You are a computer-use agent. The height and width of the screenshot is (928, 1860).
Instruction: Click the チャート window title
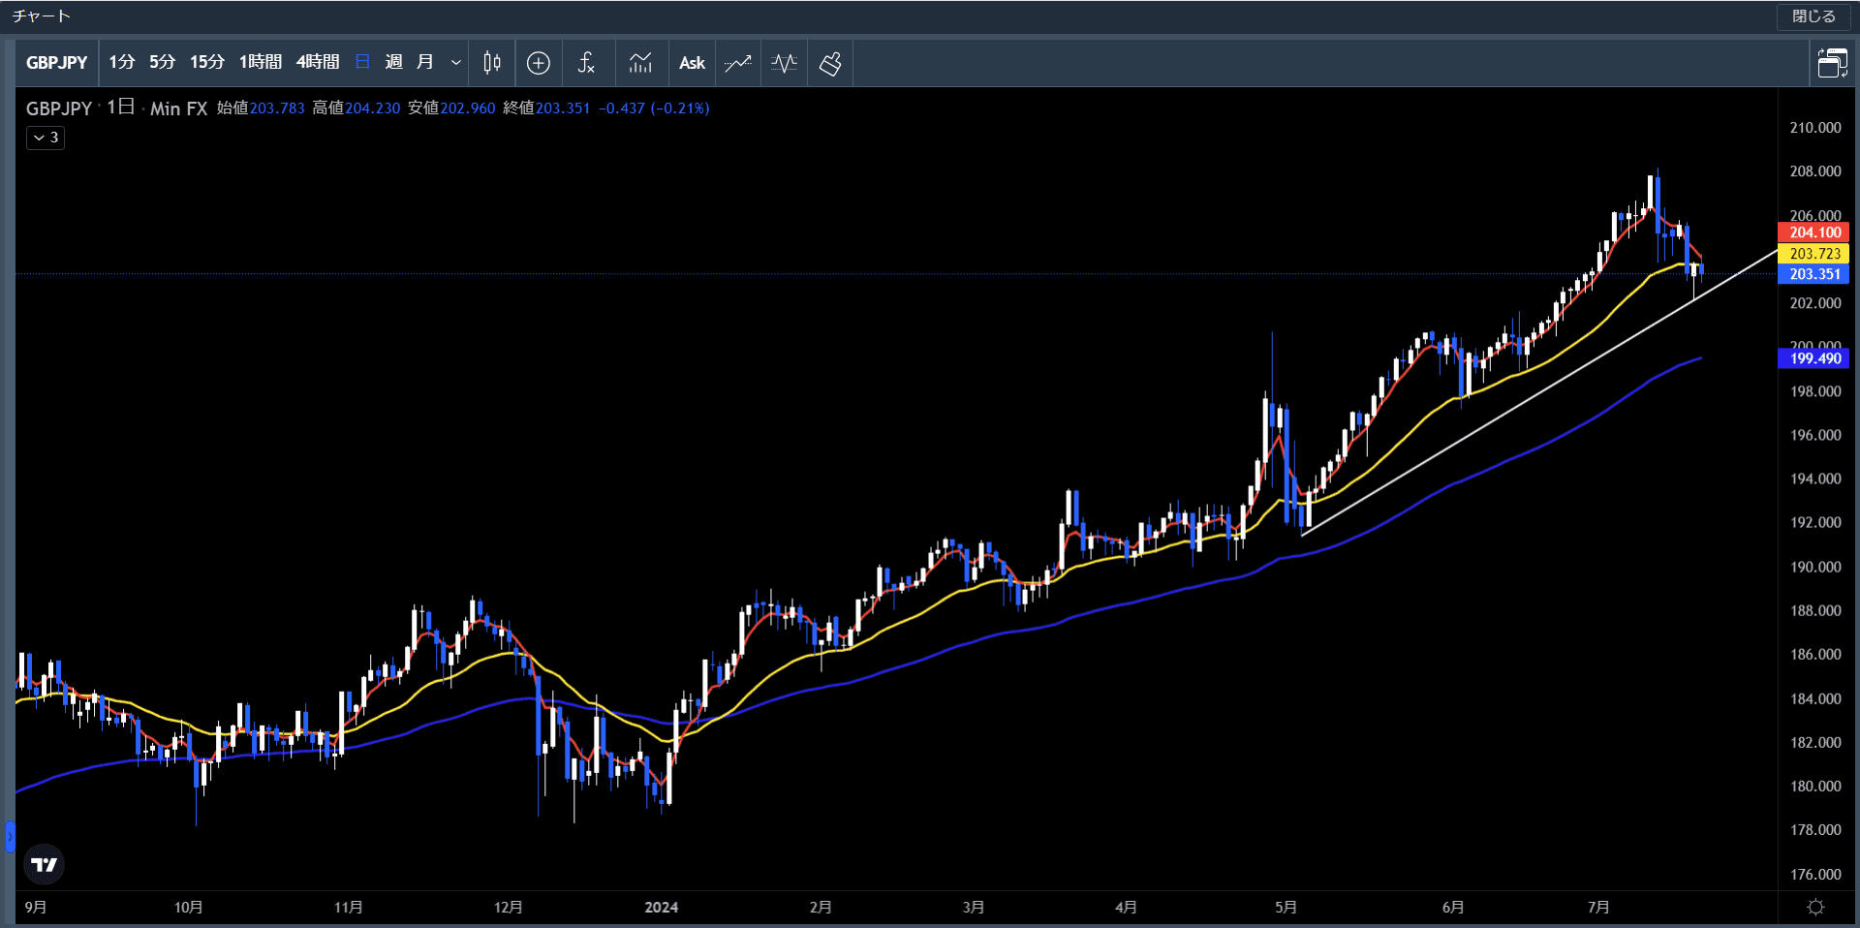click(41, 16)
